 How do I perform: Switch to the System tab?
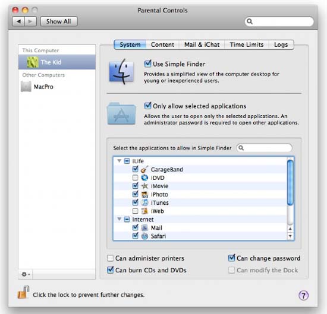(130, 45)
